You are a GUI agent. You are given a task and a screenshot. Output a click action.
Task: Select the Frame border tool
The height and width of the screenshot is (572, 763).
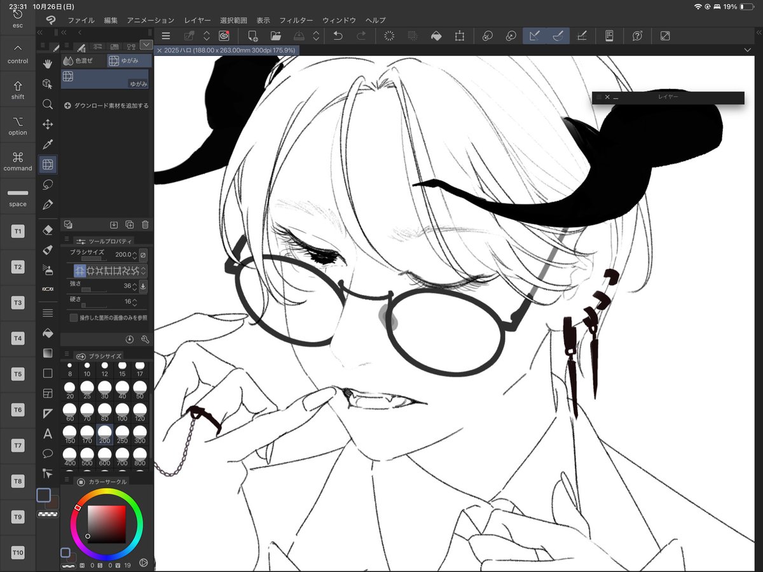click(48, 393)
